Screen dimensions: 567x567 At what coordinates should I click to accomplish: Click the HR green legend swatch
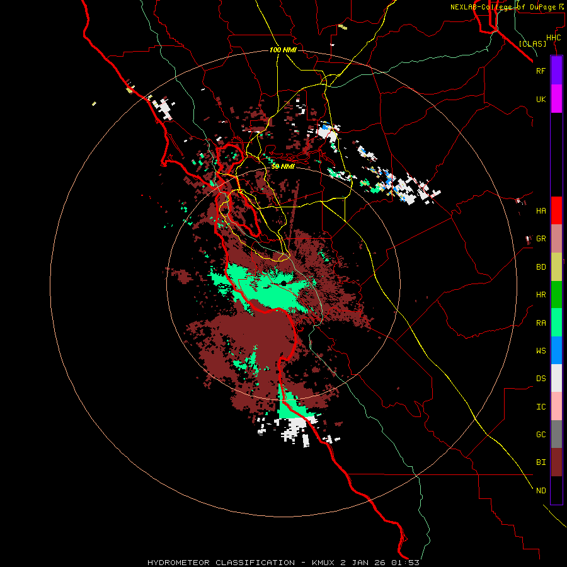tap(556, 295)
